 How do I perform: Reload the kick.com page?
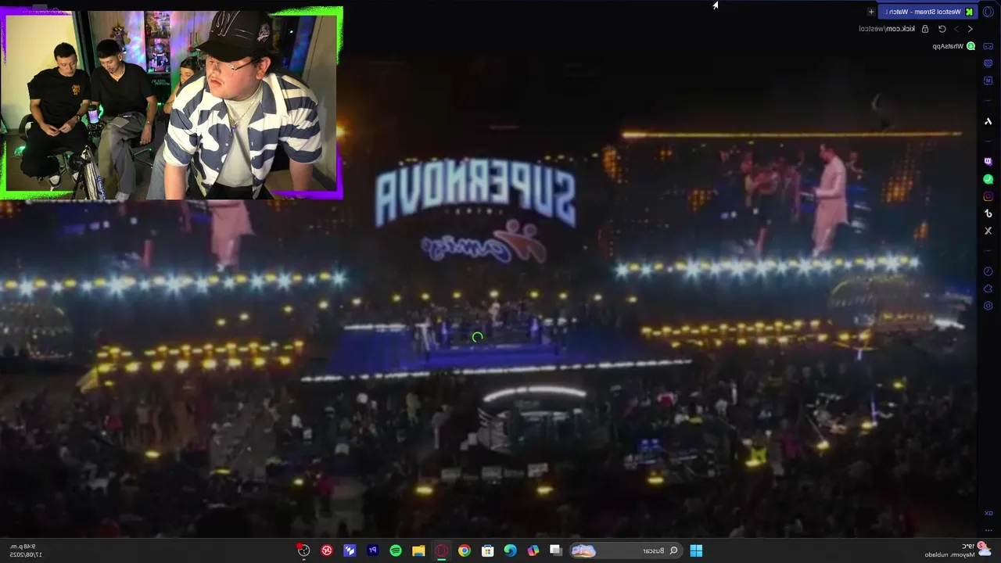point(942,29)
